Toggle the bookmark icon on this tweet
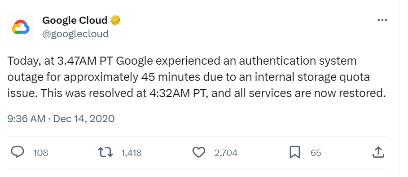 click(x=295, y=152)
